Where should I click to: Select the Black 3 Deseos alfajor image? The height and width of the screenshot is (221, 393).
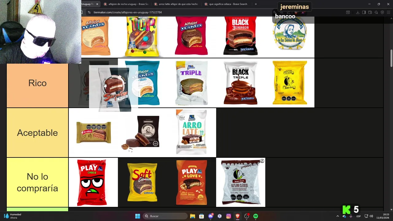[x=240, y=36]
